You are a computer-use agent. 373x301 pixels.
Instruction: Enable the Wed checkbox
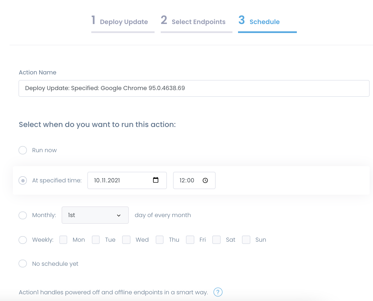click(x=126, y=240)
